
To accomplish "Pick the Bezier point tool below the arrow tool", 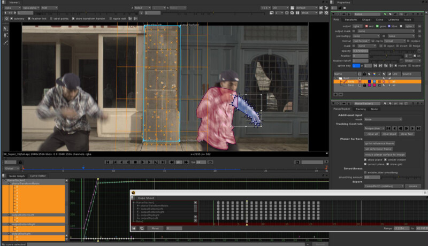I will 6,35.
